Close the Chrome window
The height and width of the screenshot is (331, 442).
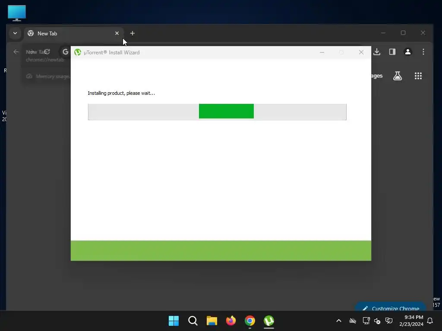(423, 33)
